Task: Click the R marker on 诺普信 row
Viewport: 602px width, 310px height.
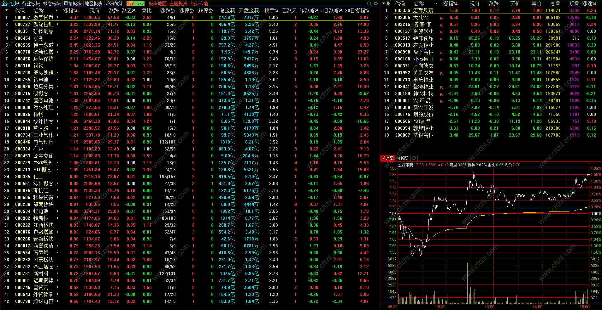Action: (441, 25)
